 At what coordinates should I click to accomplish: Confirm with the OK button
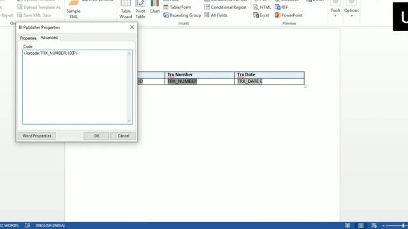coord(96,135)
